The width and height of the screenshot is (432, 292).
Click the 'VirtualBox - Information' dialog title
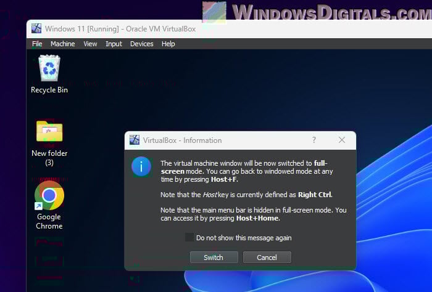pos(183,140)
